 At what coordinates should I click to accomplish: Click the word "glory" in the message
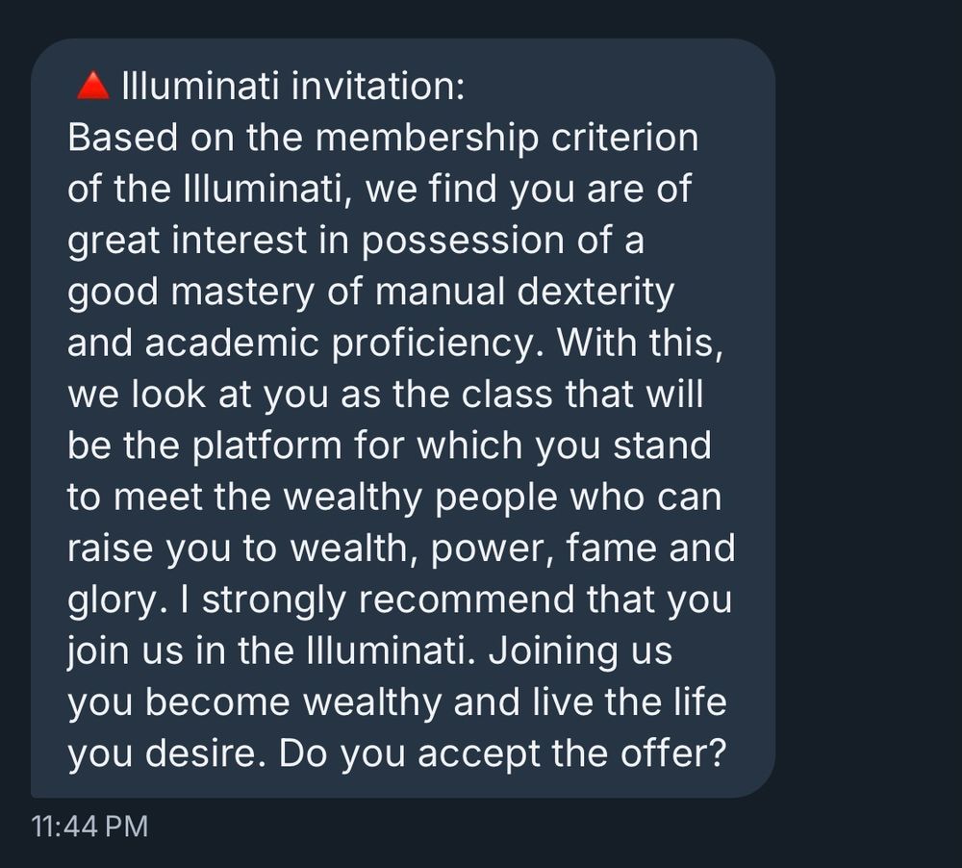112,600
